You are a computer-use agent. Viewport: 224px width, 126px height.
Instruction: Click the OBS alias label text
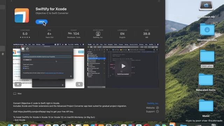207,66
